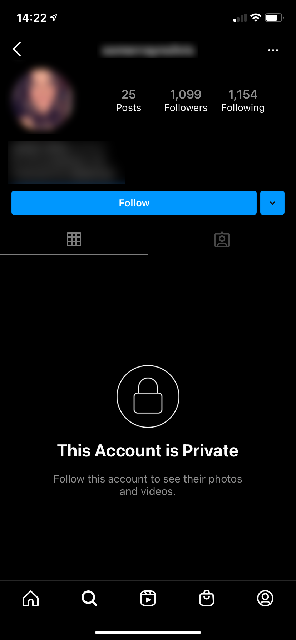Tap the iOS home indicator bar
296x640 pixels.
pos(148,632)
